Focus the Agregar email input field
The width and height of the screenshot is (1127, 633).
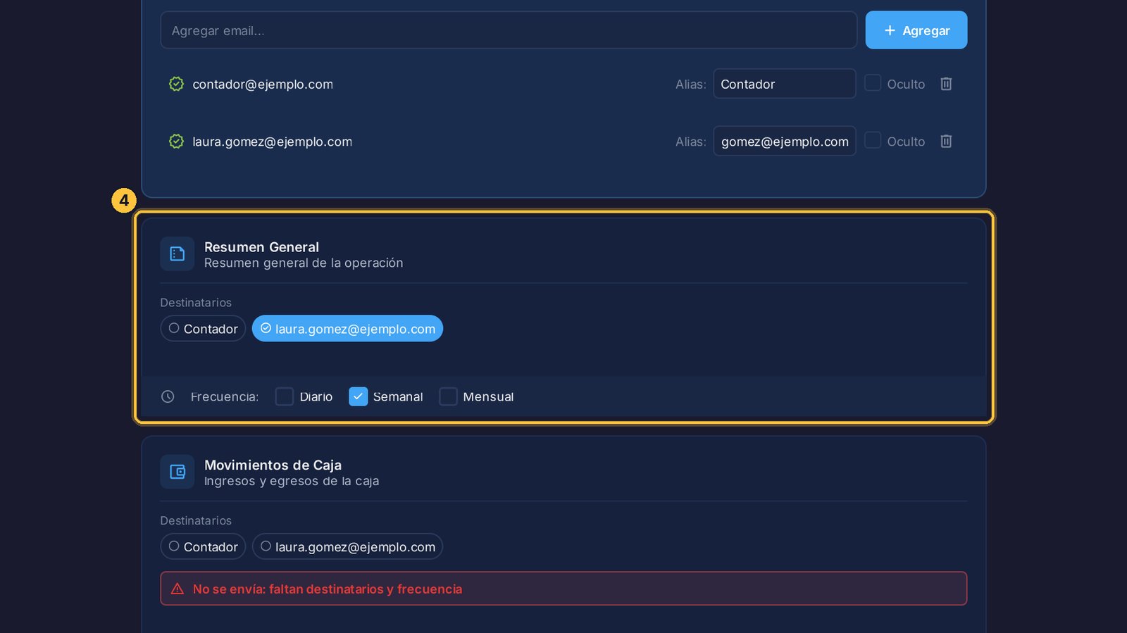(x=509, y=30)
